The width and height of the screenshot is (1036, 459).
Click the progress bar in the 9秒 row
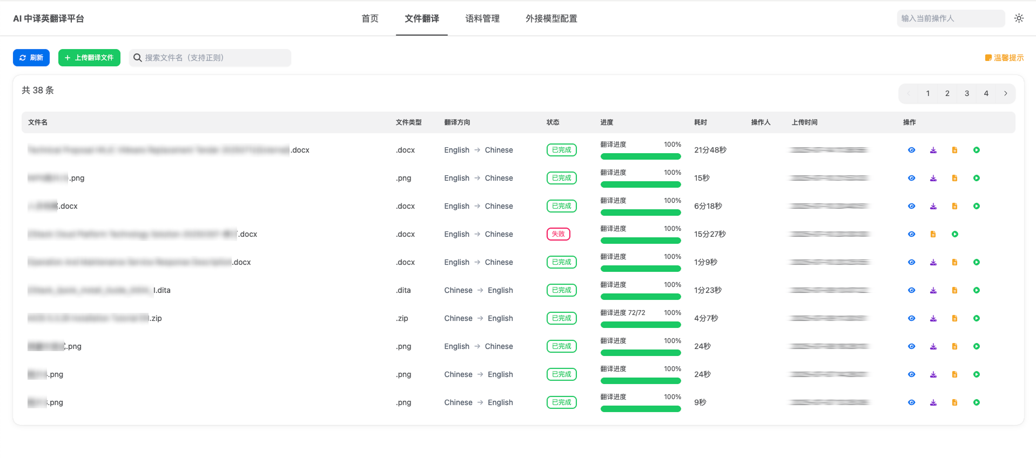click(641, 409)
